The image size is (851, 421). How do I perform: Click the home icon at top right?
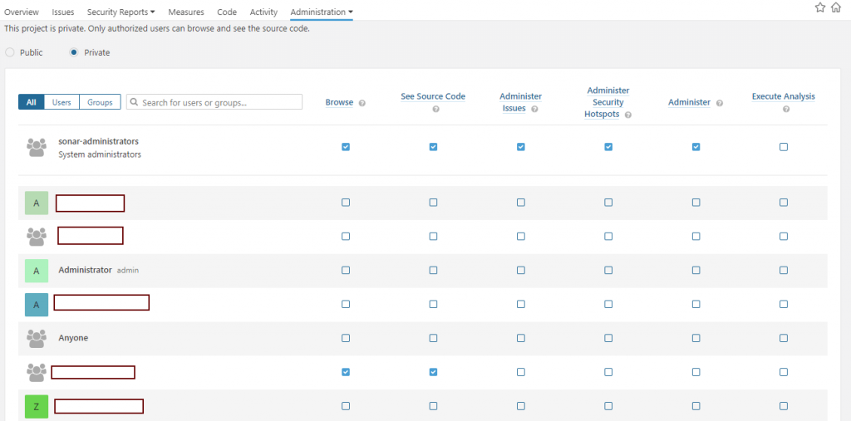pyautogui.click(x=836, y=7)
